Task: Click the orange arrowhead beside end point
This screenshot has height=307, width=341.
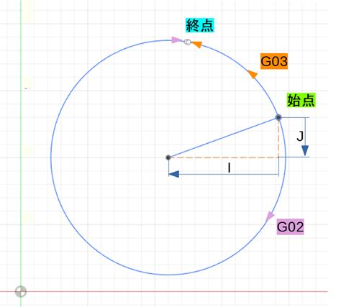Action: coord(197,45)
